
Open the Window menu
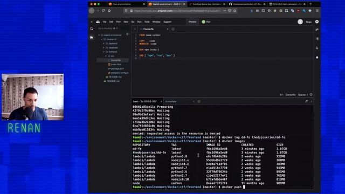[x=156, y=22]
